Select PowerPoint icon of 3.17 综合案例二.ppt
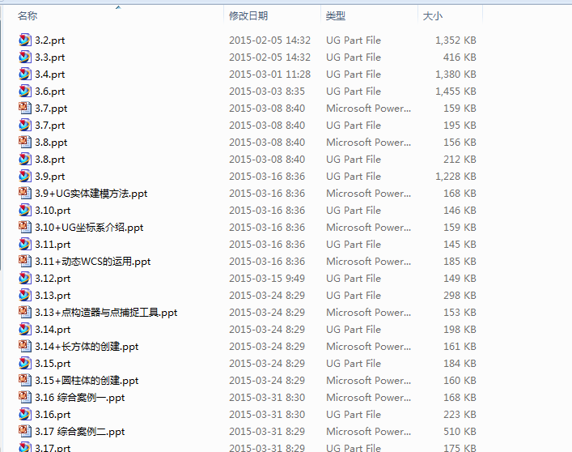 click(x=25, y=431)
